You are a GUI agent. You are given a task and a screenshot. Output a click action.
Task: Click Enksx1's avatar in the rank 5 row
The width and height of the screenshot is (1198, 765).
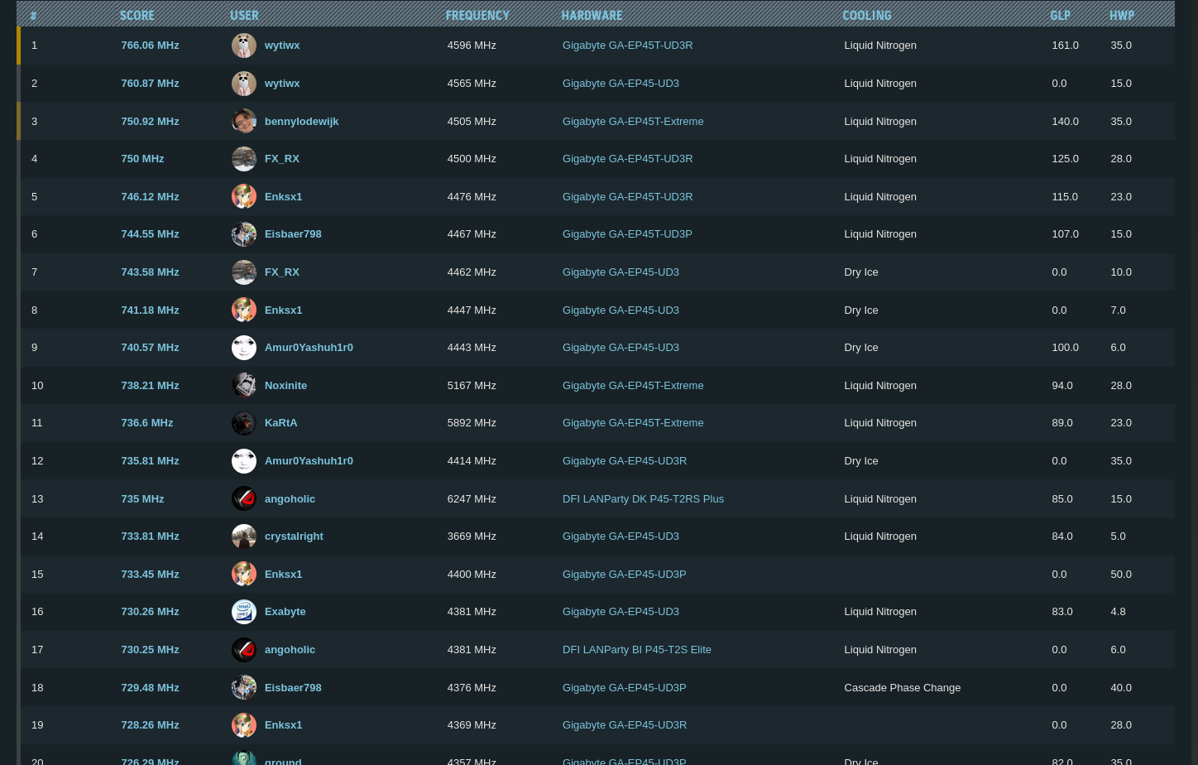click(244, 197)
